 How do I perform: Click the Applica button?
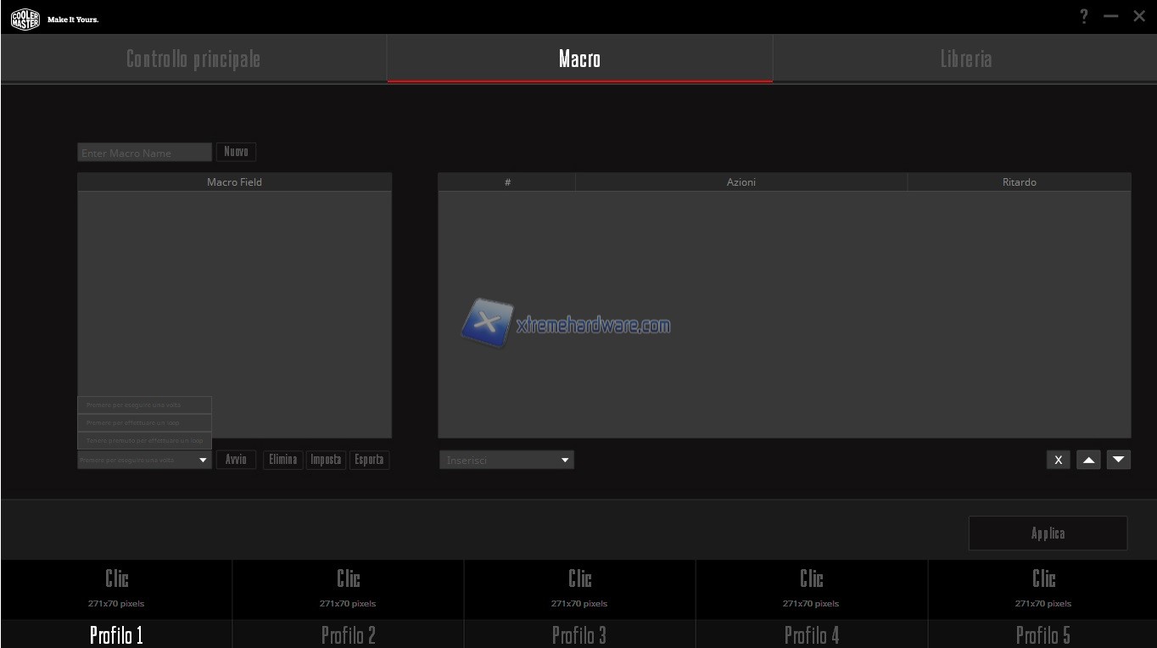[1048, 533]
